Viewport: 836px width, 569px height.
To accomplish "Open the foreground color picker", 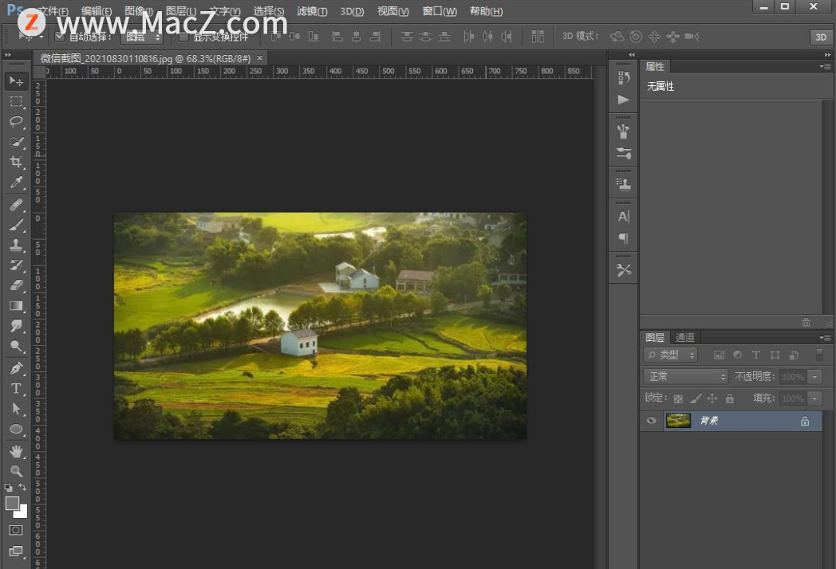I will tap(11, 502).
